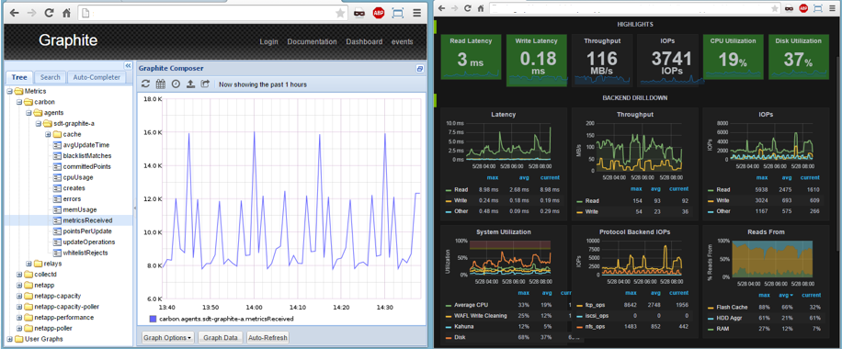The image size is (842, 349).
Task: Reload the Graphite browser page
Action: click(x=49, y=14)
